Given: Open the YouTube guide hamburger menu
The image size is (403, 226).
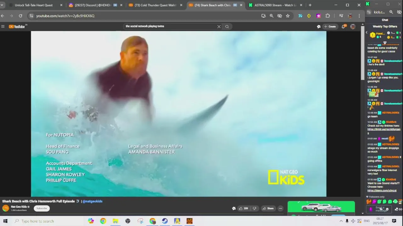Looking at the screenshot, I should [3, 27].
